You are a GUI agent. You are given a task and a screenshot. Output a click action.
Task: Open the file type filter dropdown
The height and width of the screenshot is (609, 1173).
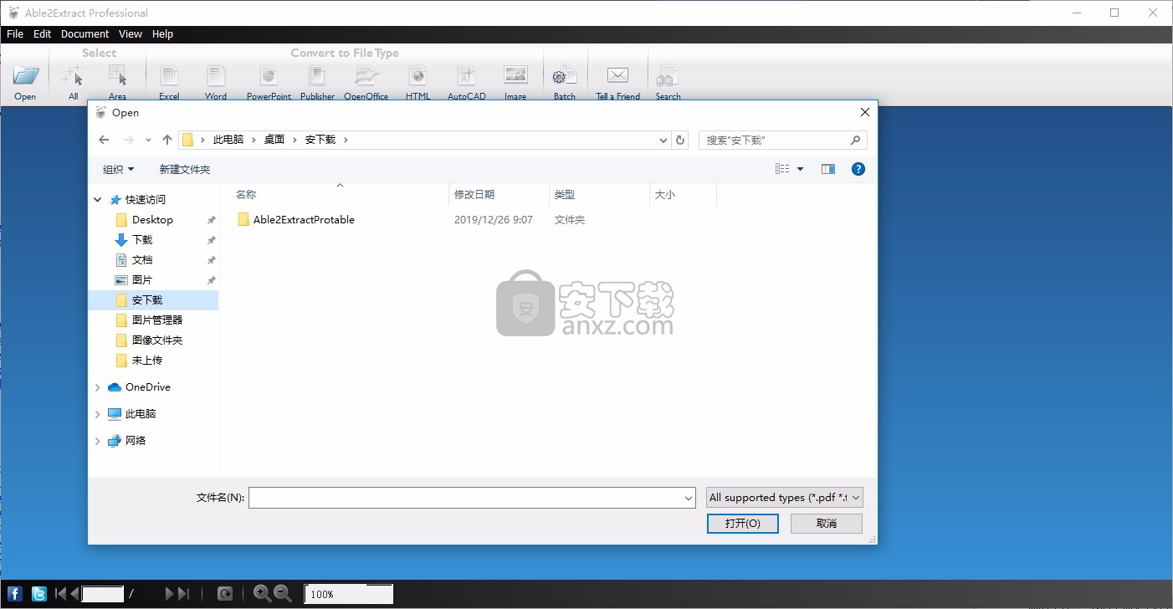click(x=784, y=498)
